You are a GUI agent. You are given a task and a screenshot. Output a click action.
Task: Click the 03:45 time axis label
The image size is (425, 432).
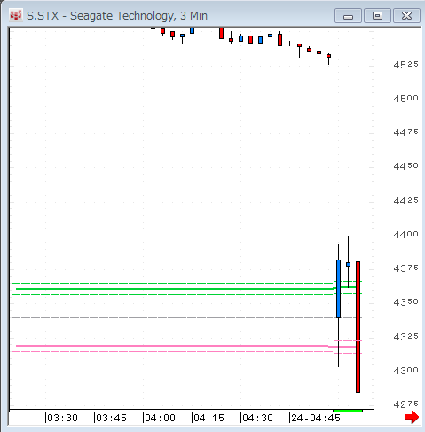click(x=111, y=418)
